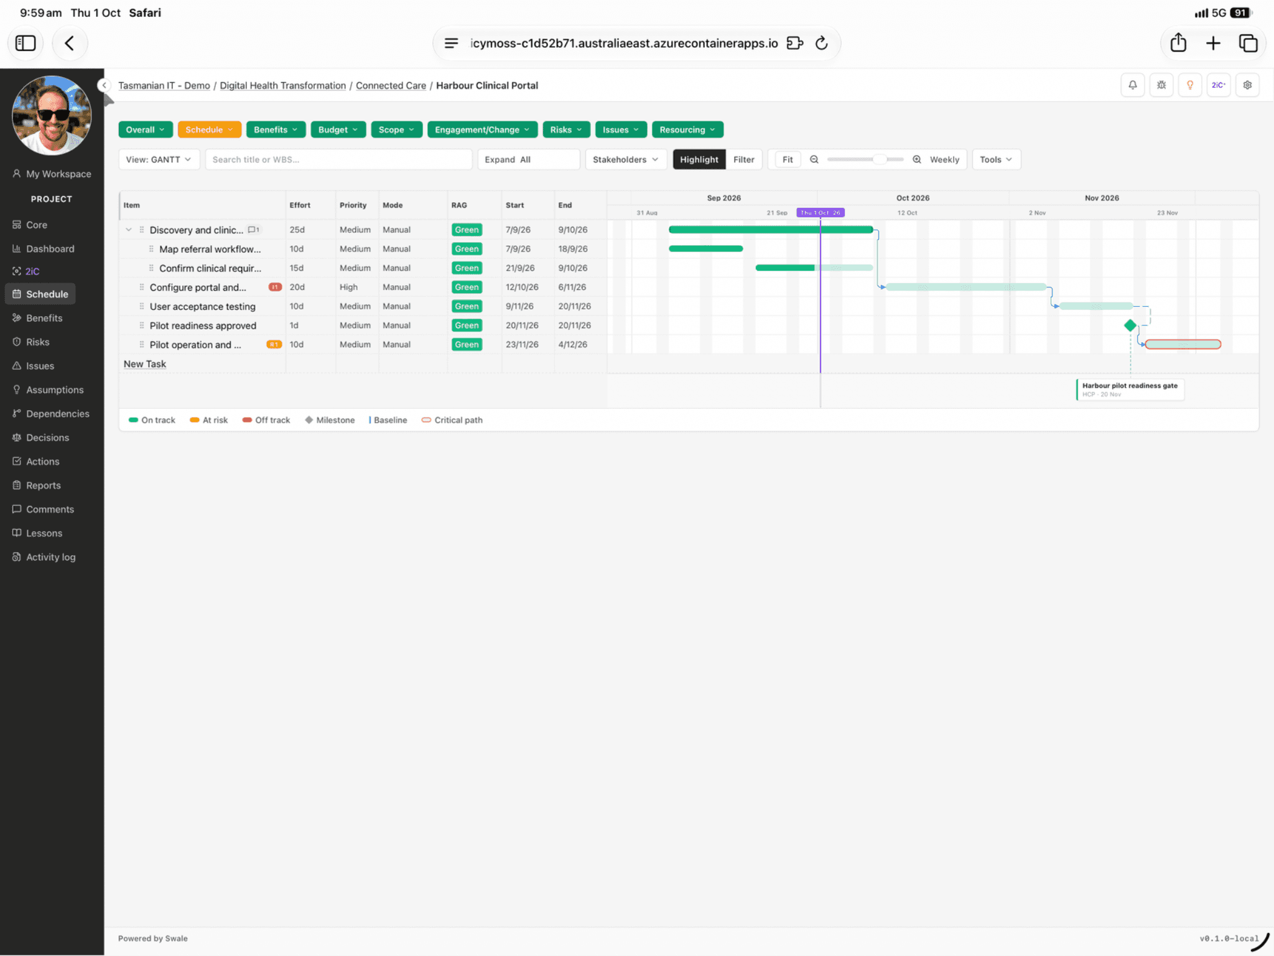Open the Budget status dropdown

pos(338,129)
